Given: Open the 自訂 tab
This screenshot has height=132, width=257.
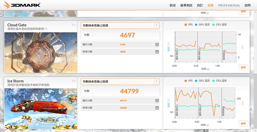Looking at the screenshot, I should pos(200,5).
